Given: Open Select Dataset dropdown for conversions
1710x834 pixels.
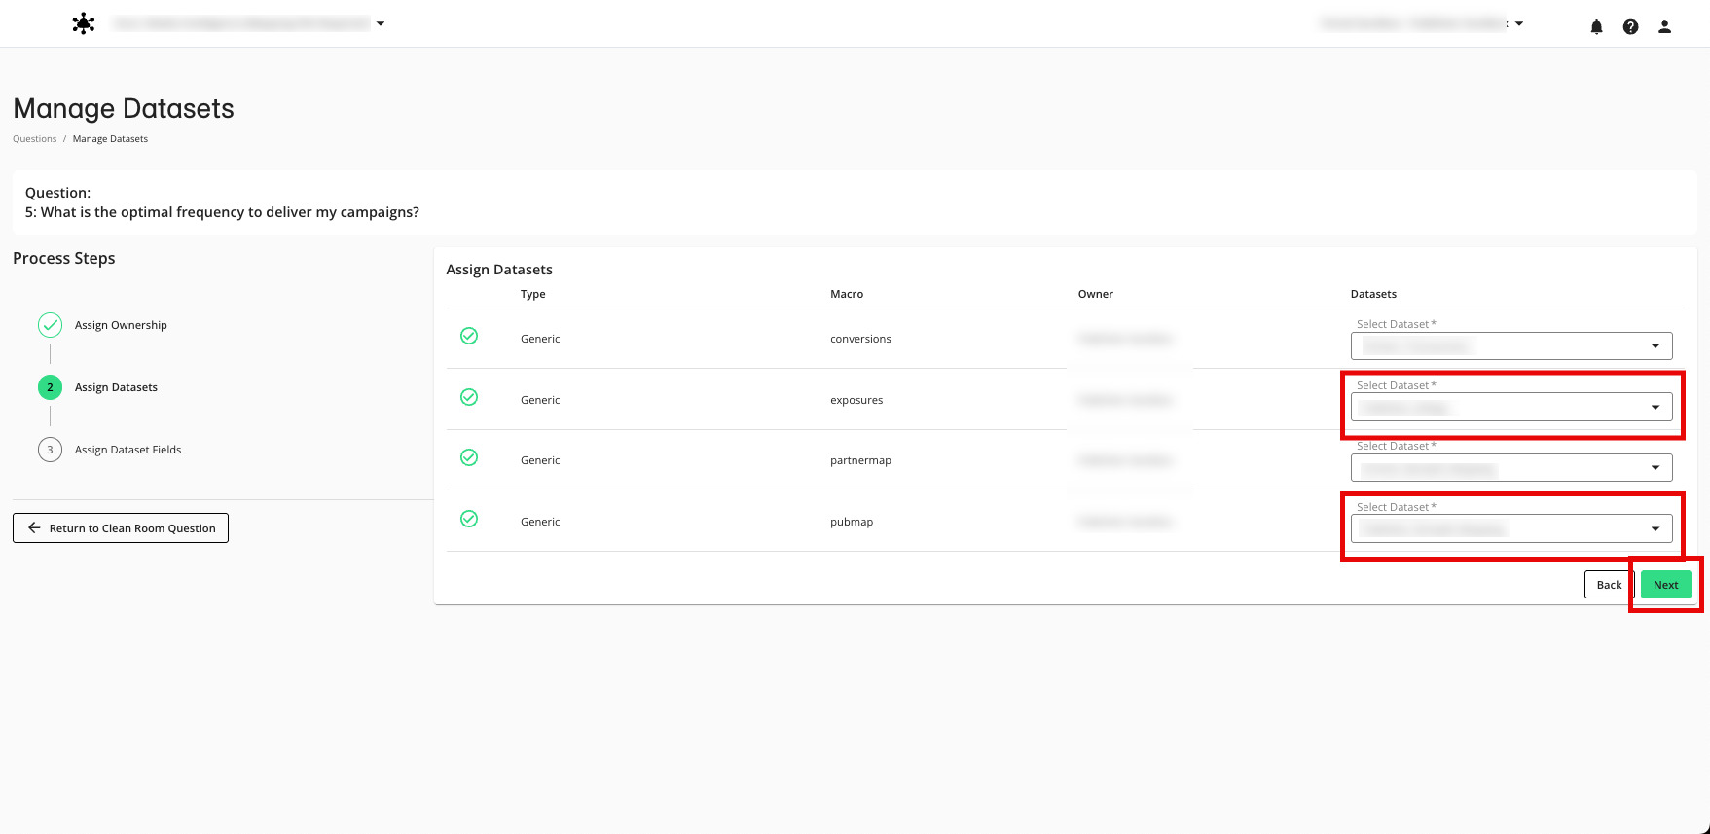Looking at the screenshot, I should tap(1510, 346).
